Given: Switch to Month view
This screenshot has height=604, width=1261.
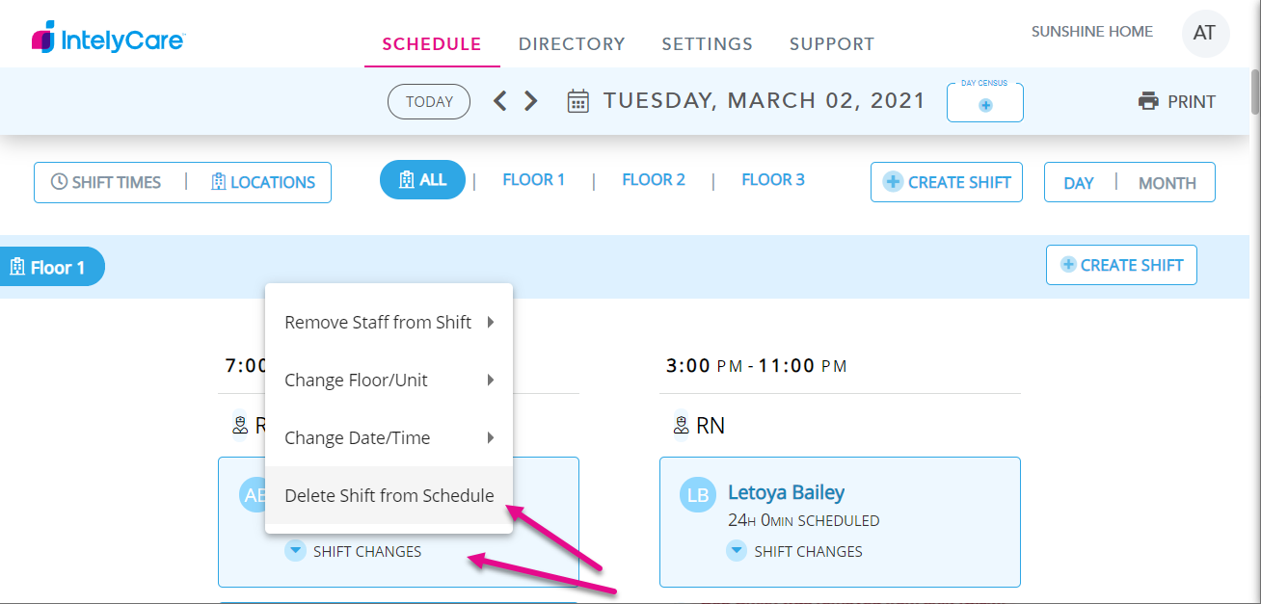Looking at the screenshot, I should 1167,183.
